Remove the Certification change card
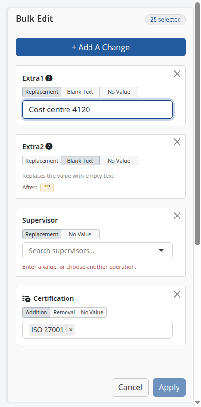This screenshot has height=407, width=201. click(x=177, y=294)
